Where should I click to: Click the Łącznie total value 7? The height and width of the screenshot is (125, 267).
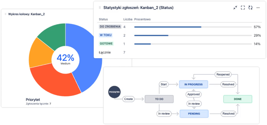click(x=124, y=52)
